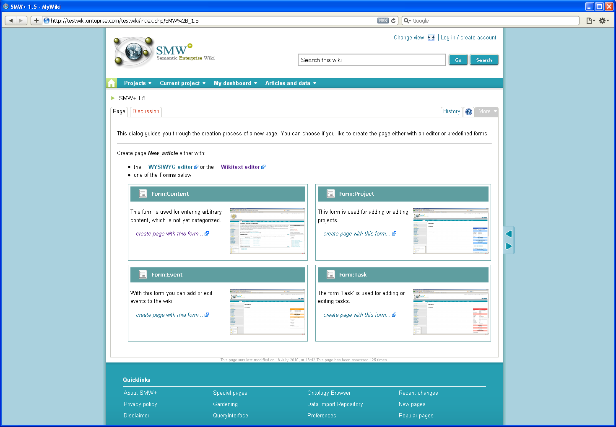Open the Form:Event screenshot thumbnail
The image size is (616, 427).
[x=267, y=311]
